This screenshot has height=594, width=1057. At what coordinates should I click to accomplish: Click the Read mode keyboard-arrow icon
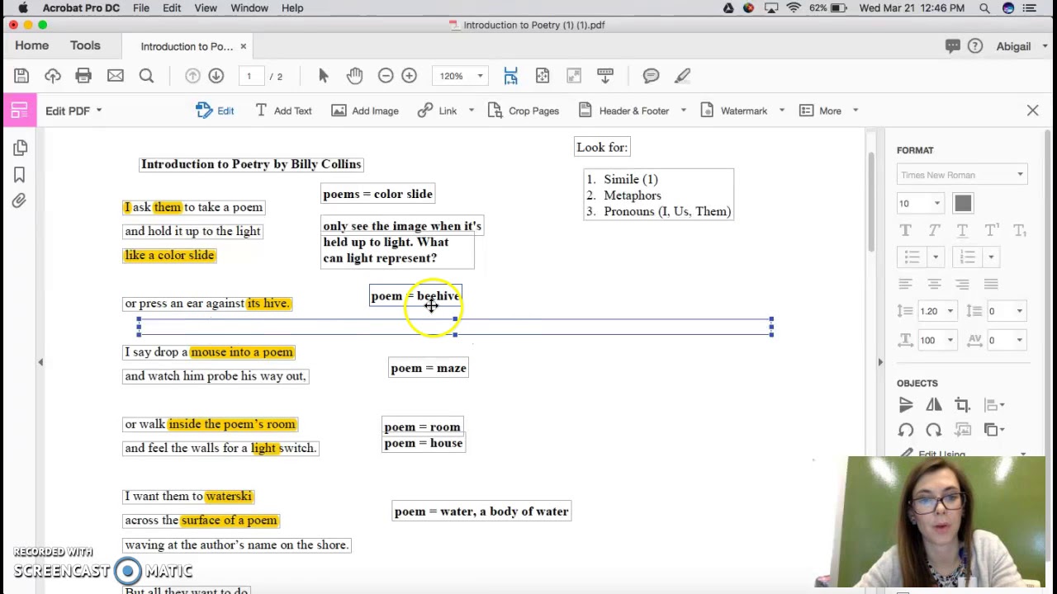[x=605, y=76]
